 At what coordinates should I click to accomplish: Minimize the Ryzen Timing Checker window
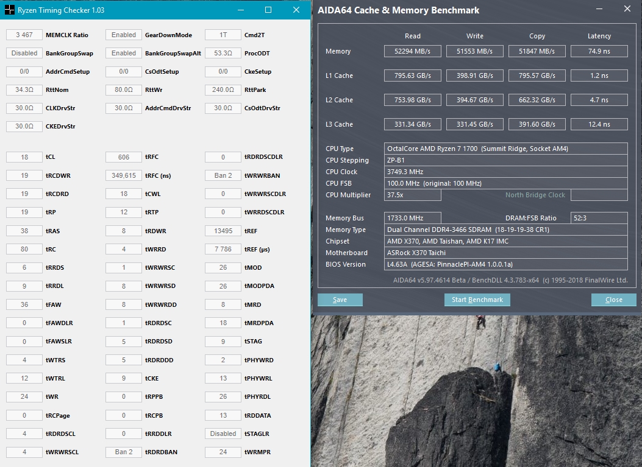pyautogui.click(x=241, y=10)
